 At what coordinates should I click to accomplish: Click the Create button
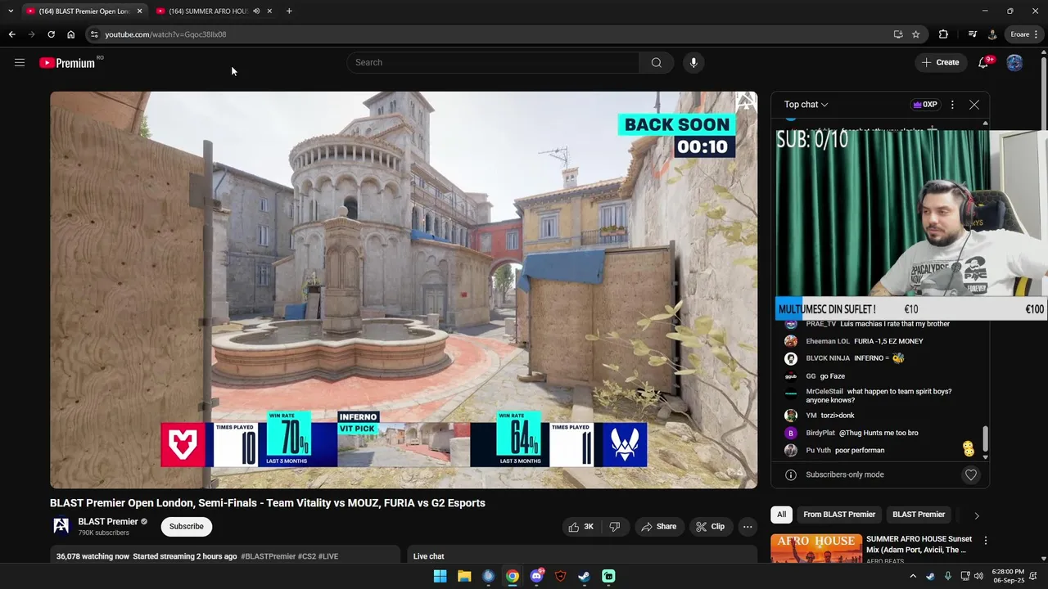coord(940,62)
